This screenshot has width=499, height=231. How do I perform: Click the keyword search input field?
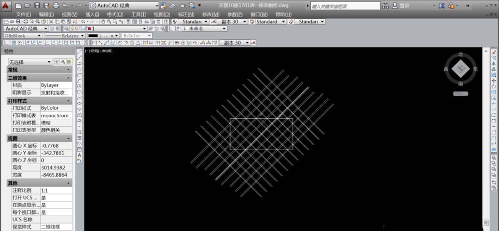click(345, 6)
